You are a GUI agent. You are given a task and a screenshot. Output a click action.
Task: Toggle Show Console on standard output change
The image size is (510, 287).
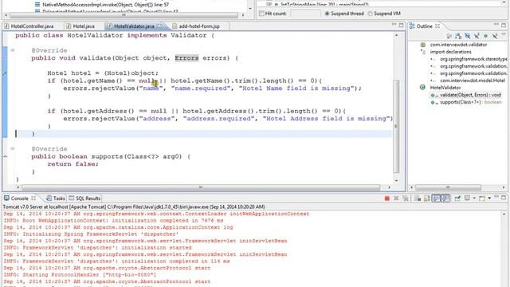point(436,199)
